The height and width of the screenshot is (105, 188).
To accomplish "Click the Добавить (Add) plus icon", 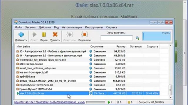I will click(x=21, y=34).
